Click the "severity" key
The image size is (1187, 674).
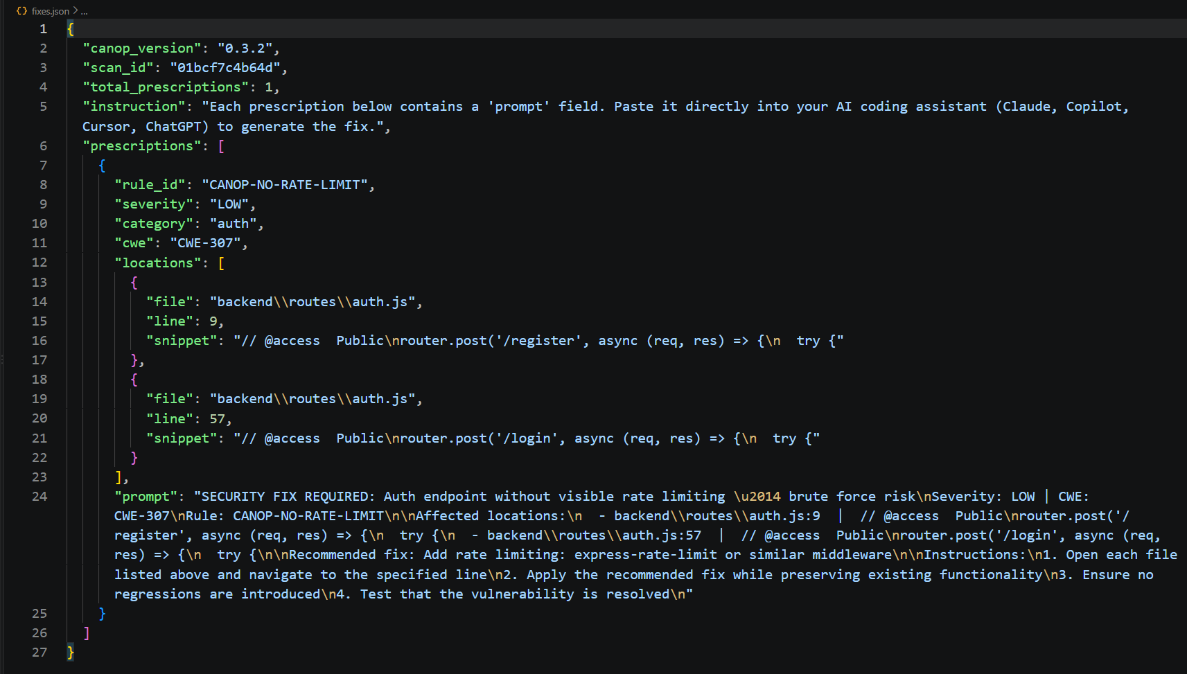coord(154,204)
